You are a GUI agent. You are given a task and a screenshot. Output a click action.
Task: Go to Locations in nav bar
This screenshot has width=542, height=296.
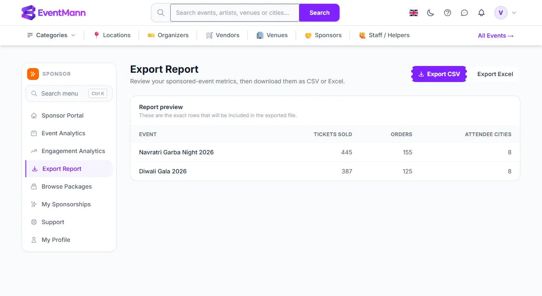(x=112, y=35)
